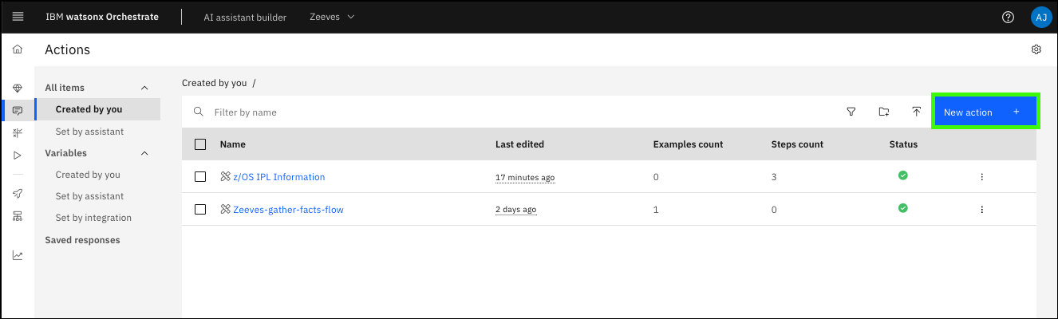This screenshot has height=319, width=1058.
Task: Collapse the All items section
Action: pyautogui.click(x=144, y=88)
